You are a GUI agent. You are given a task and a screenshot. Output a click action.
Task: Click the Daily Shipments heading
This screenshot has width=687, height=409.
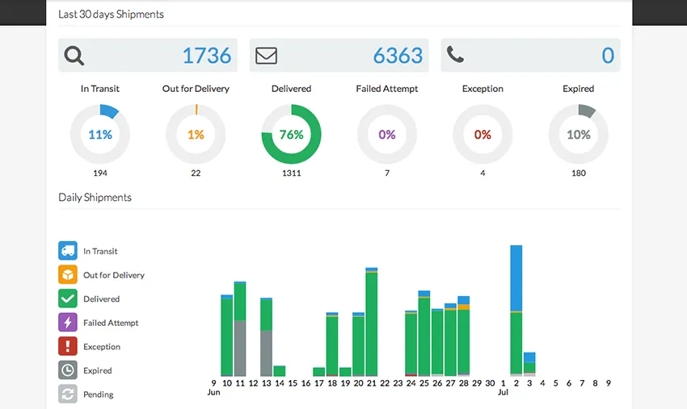click(95, 198)
